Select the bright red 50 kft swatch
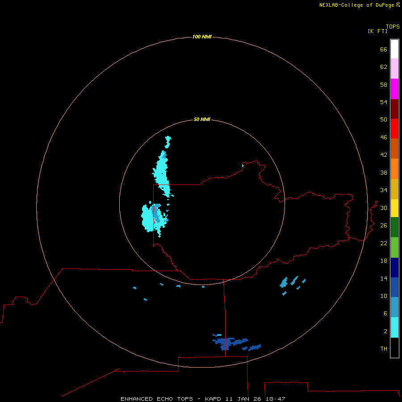Image resolution: width=402 pixels, height=402 pixels. point(394,129)
